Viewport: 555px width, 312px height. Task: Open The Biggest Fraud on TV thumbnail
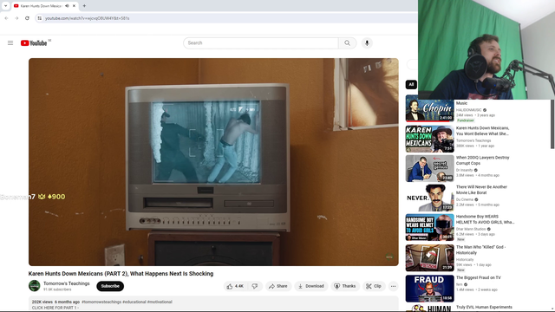coord(430,289)
